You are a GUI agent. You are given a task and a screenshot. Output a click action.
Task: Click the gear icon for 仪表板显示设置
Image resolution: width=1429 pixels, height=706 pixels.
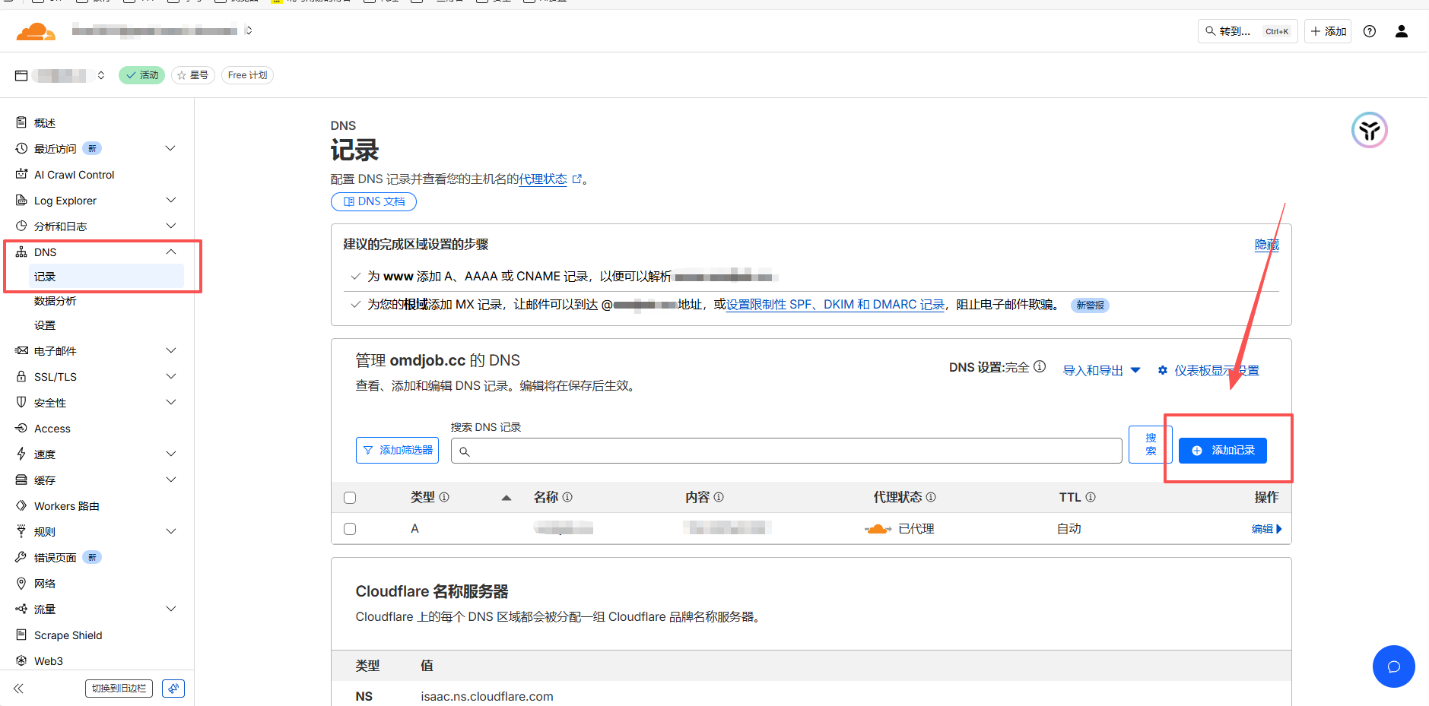(1163, 371)
